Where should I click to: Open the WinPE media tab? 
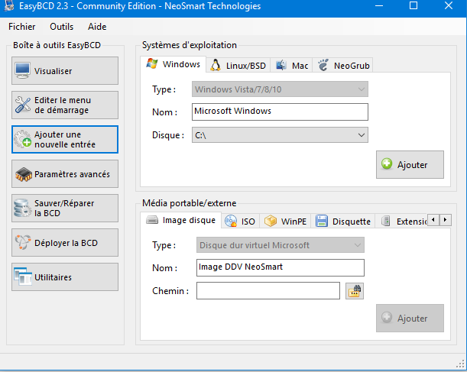pos(285,222)
